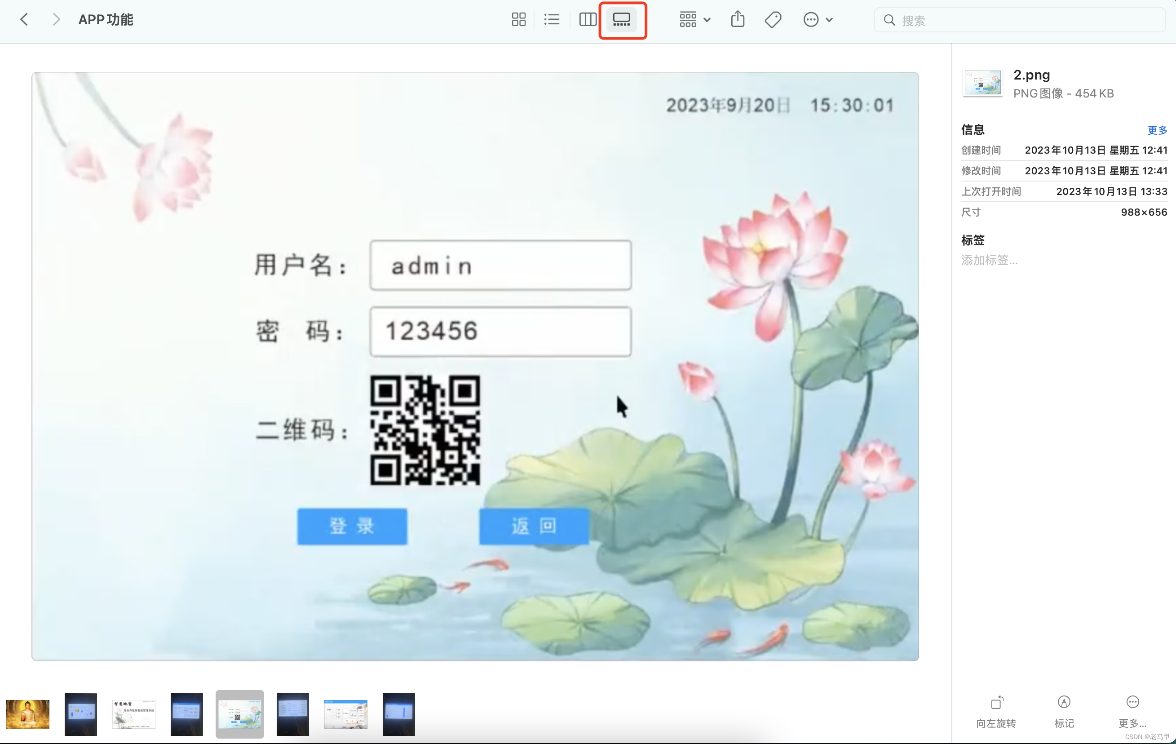Open 更多... quick actions button
The height and width of the screenshot is (744, 1176).
pos(1132,712)
